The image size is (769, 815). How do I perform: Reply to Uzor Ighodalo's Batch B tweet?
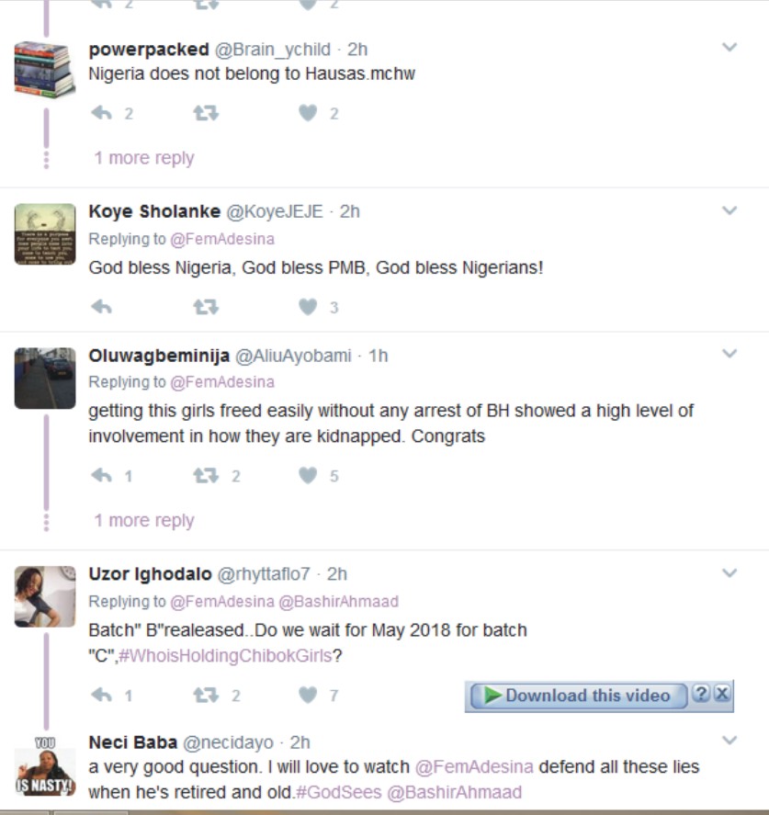[102, 696]
